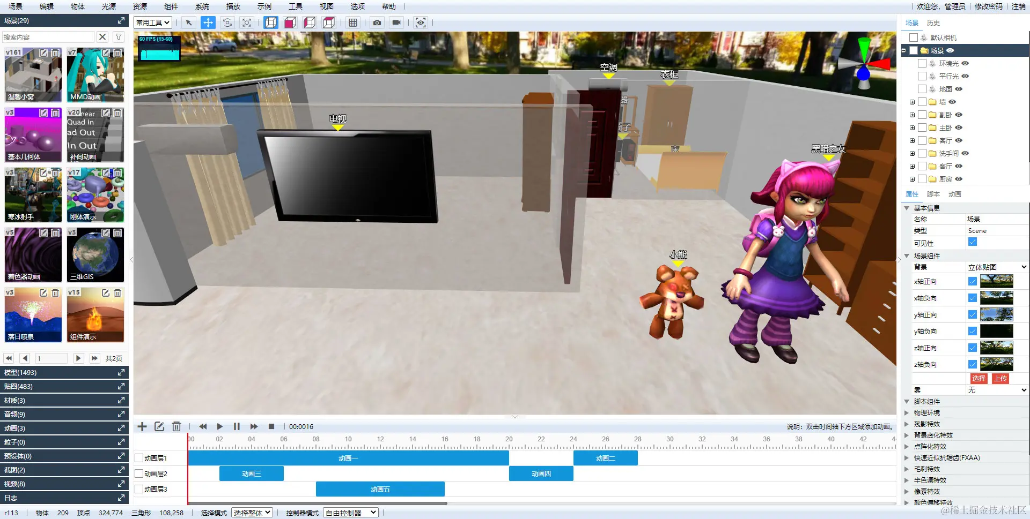Select the rotate tool

point(227,22)
